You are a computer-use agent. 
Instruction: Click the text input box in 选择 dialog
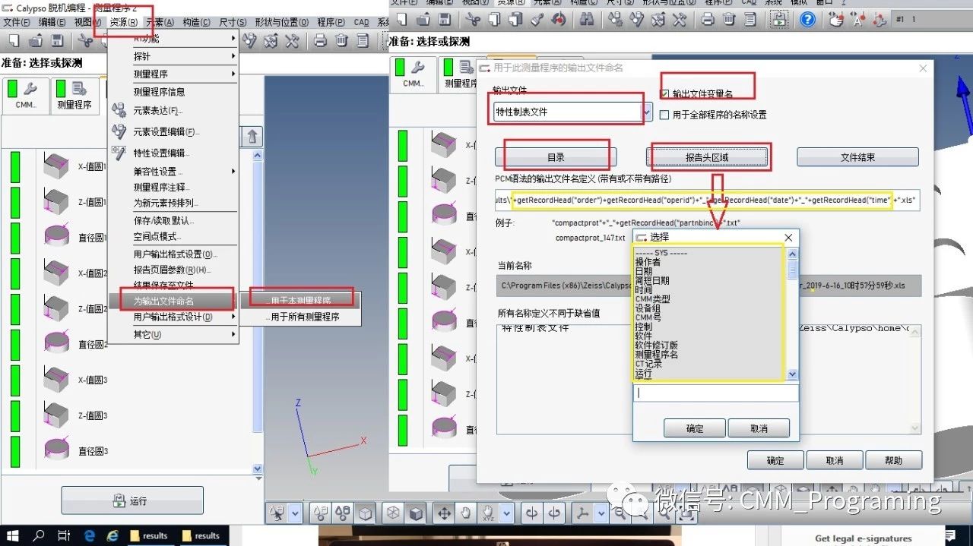pos(716,393)
